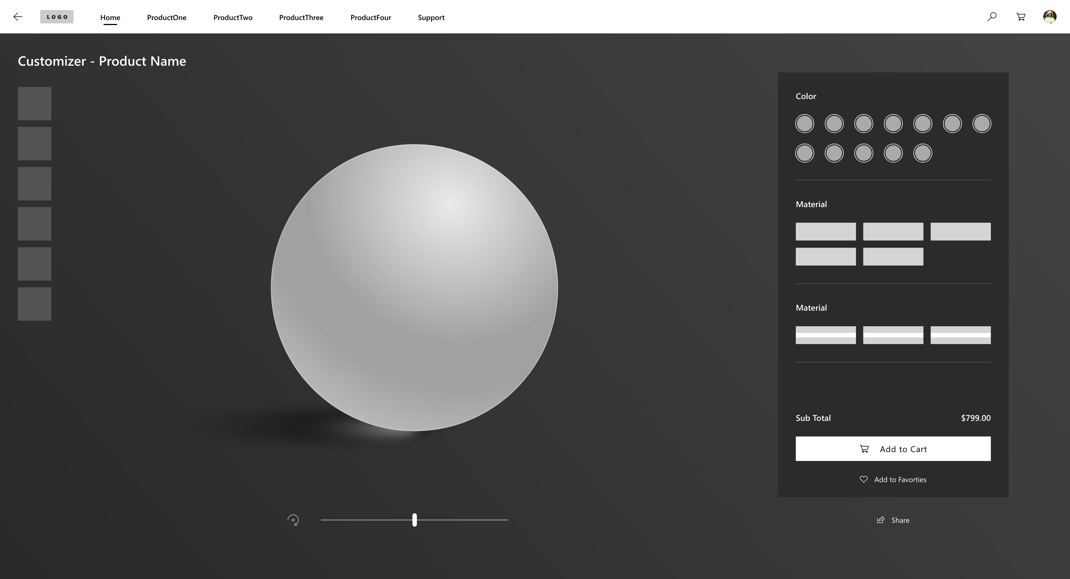The image size is (1070, 579).
Task: Choose the middle Material option in top row
Action: tap(893, 232)
